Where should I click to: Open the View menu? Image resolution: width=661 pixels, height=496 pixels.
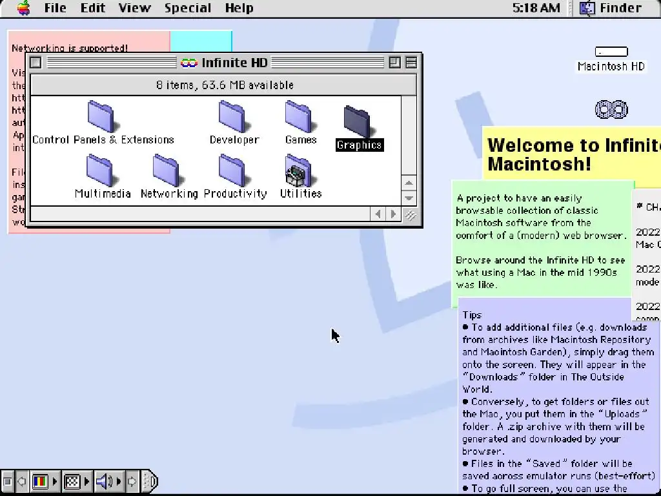click(x=134, y=8)
